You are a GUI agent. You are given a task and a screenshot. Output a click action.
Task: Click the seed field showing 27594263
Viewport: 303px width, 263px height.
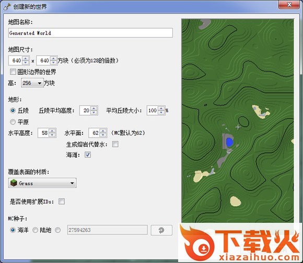click(108, 230)
